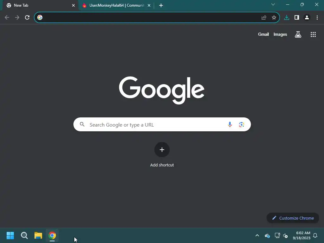Image resolution: width=324 pixels, height=243 pixels.
Task: Open File Explorer from taskbar
Action: pos(38,235)
